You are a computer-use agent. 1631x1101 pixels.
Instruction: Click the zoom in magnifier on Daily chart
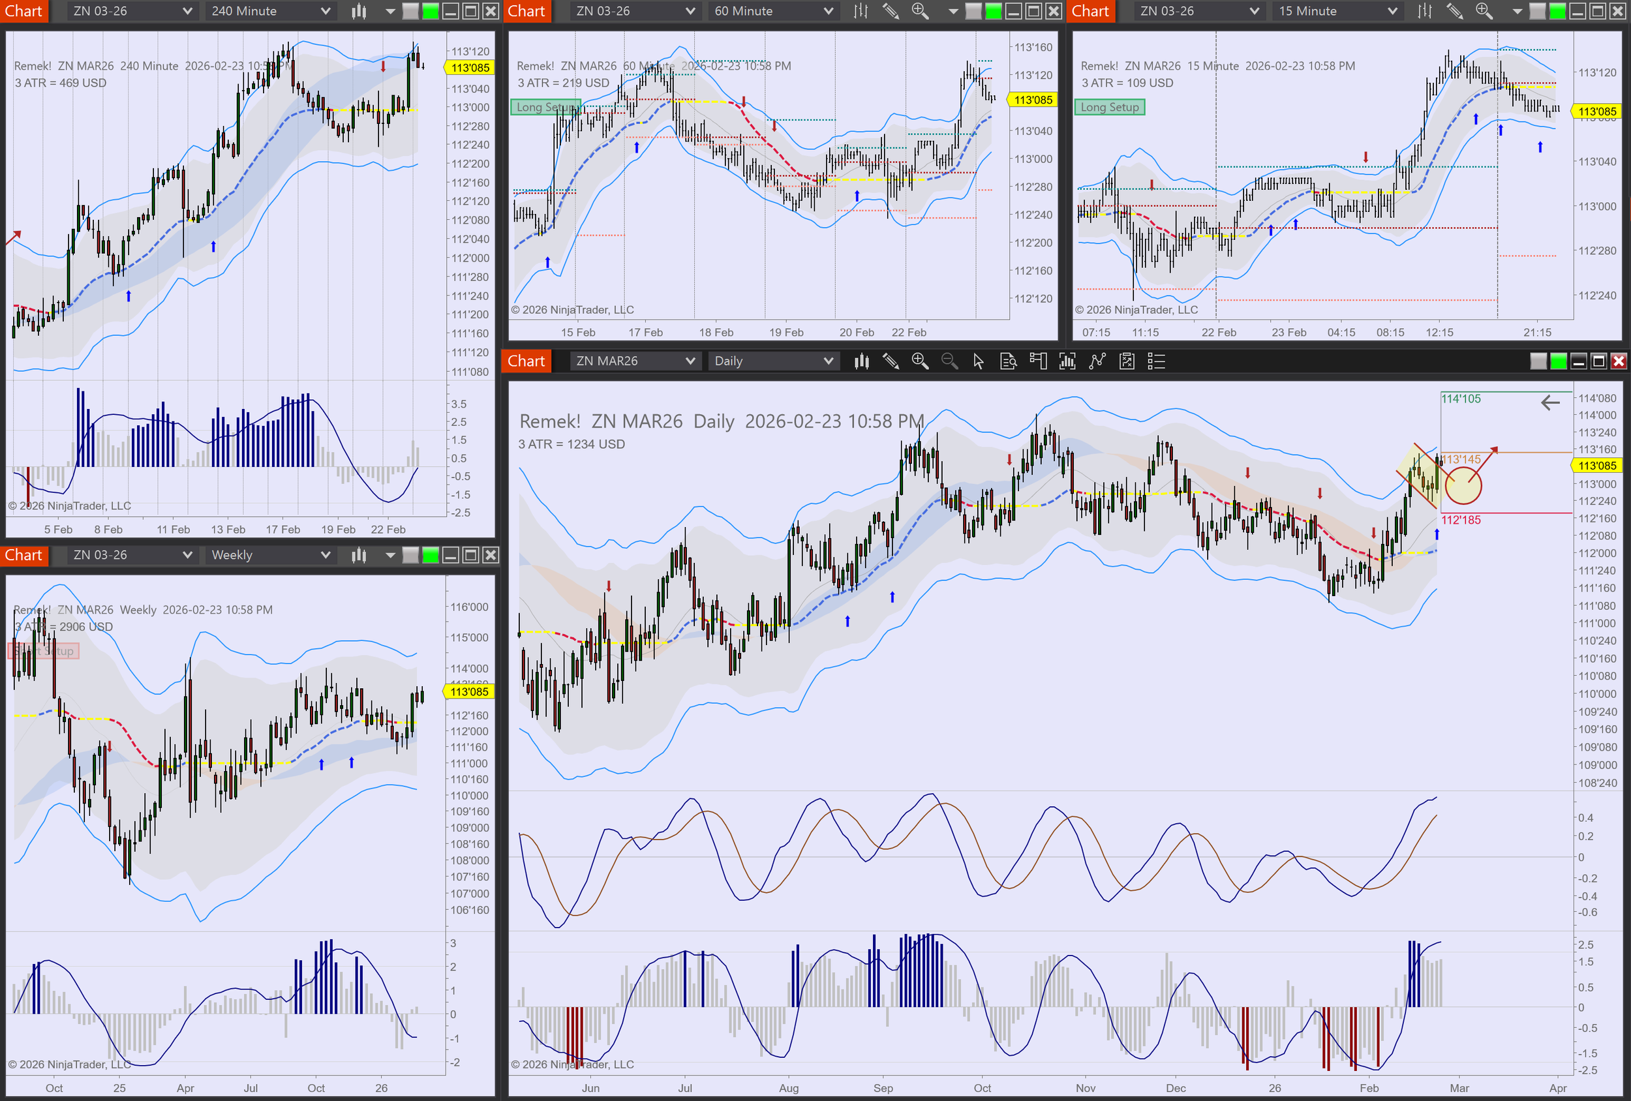point(919,361)
